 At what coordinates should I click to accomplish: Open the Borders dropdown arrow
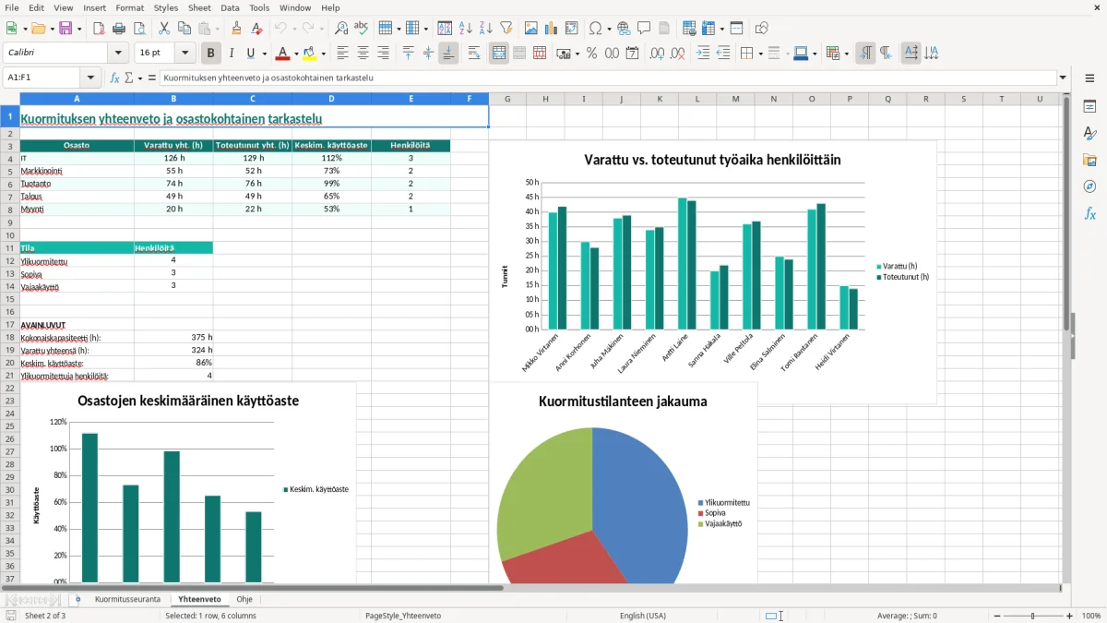pyautogui.click(x=760, y=54)
